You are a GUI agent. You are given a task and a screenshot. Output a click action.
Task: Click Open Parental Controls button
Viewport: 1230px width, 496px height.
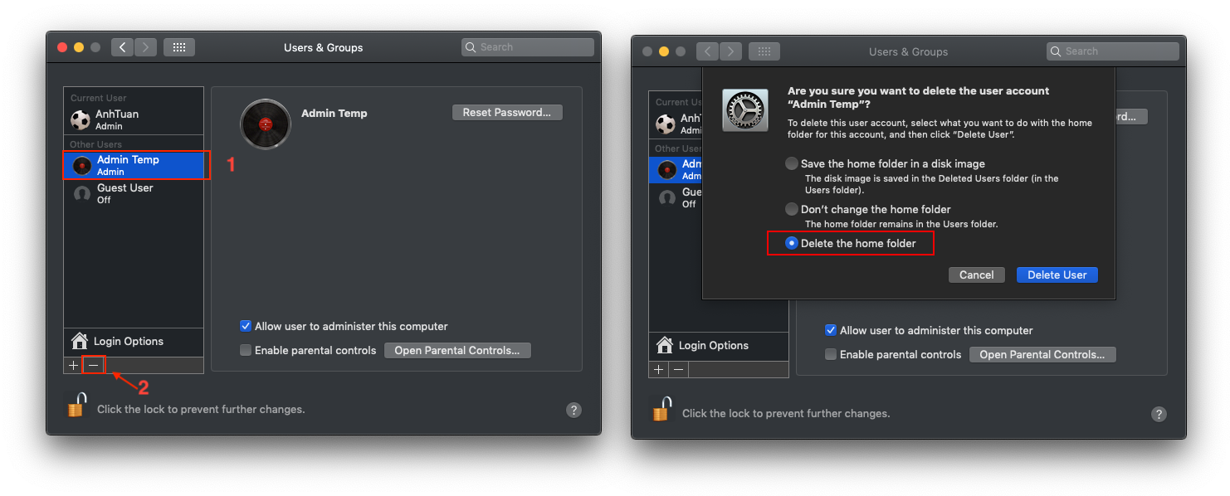click(457, 350)
